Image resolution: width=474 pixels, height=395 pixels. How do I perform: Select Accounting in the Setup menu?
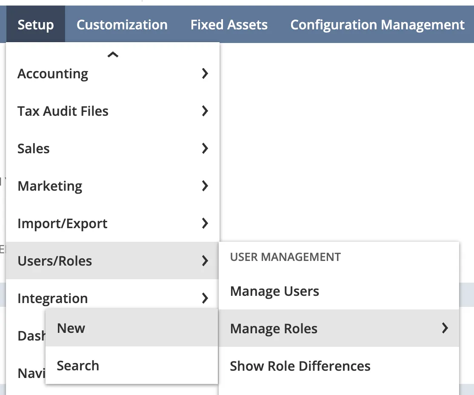point(112,74)
